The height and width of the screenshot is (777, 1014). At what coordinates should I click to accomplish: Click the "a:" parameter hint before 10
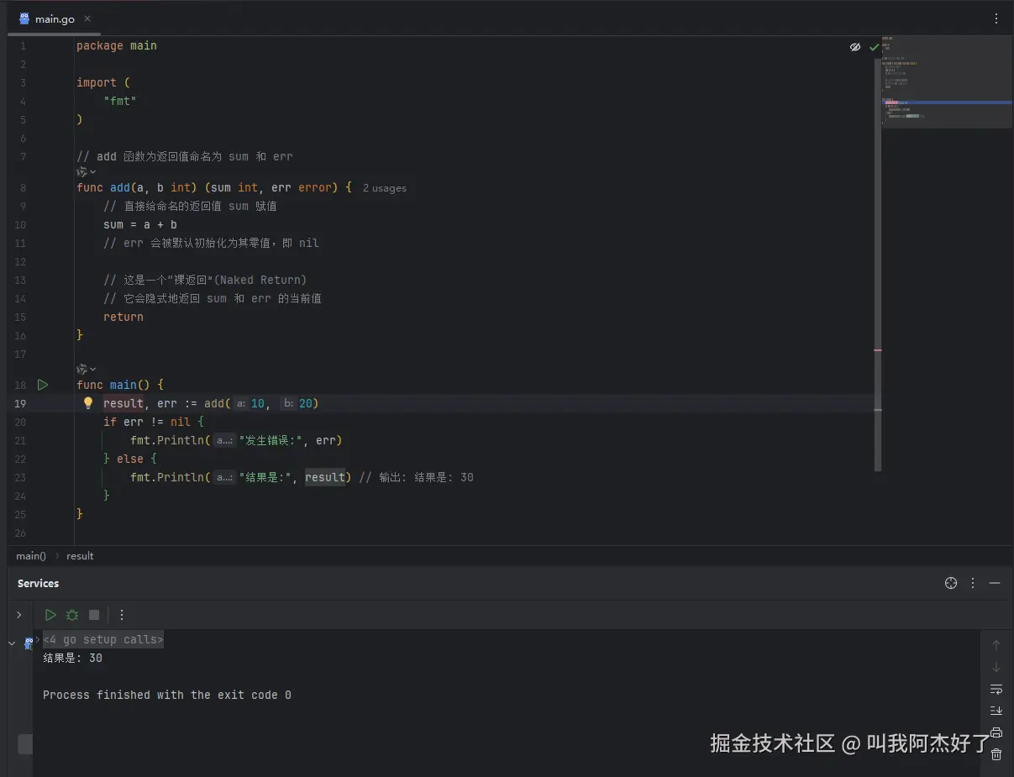tap(240, 404)
